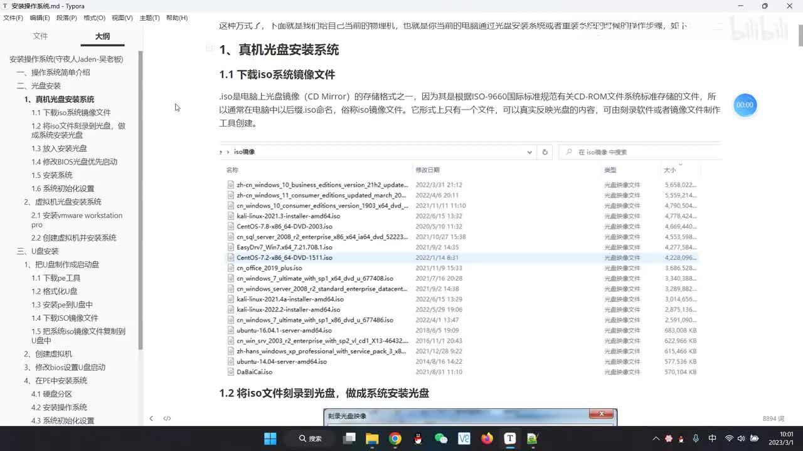Image resolution: width=803 pixels, height=451 pixels.
Task: Open the Windows Start menu
Action: pos(270,438)
